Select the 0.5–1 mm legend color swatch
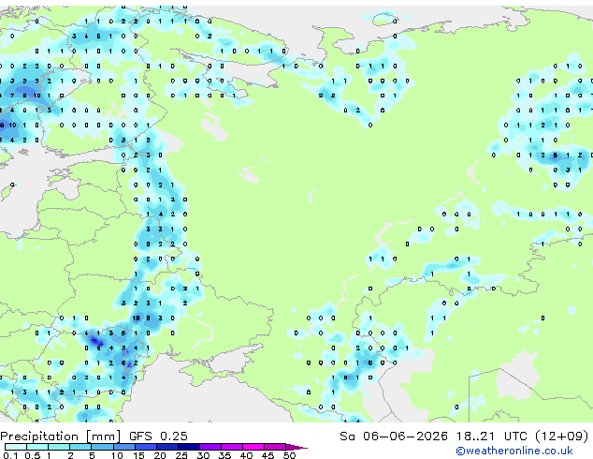 click(37, 447)
